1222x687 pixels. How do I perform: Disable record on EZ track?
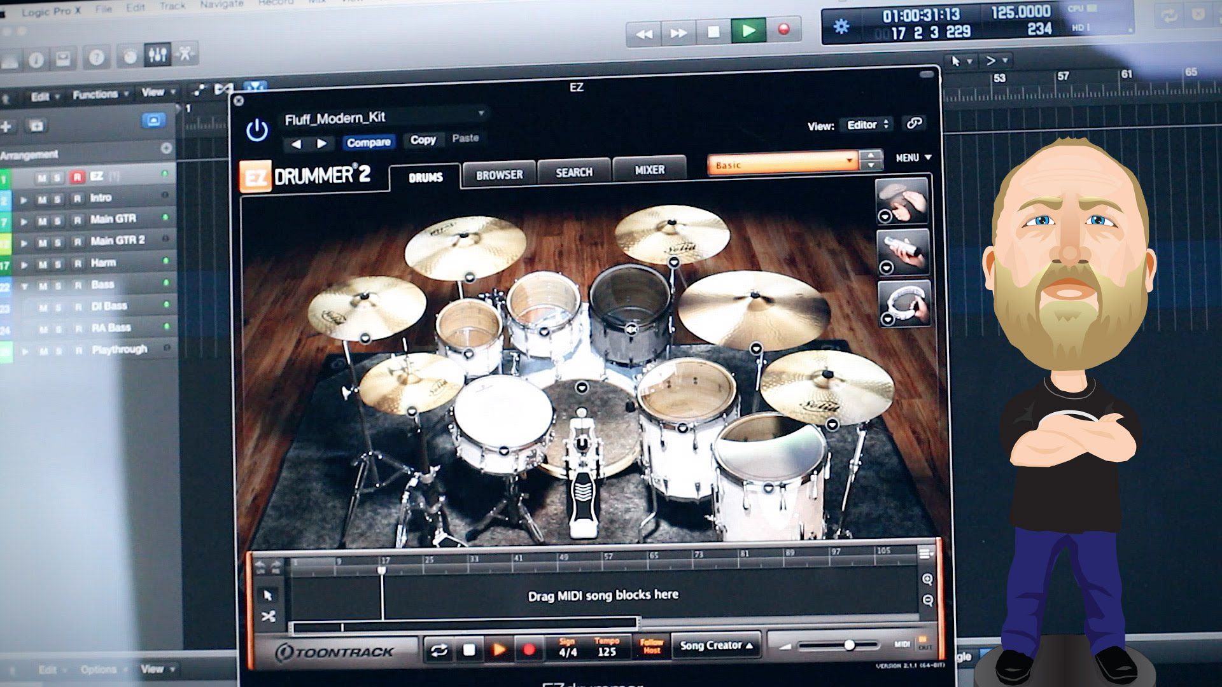tap(77, 177)
